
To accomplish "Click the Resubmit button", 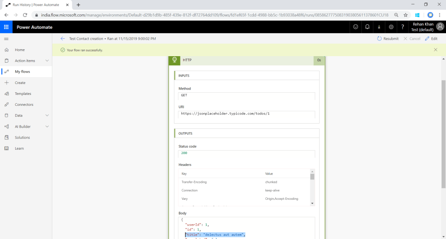I will pyautogui.click(x=388, y=39).
